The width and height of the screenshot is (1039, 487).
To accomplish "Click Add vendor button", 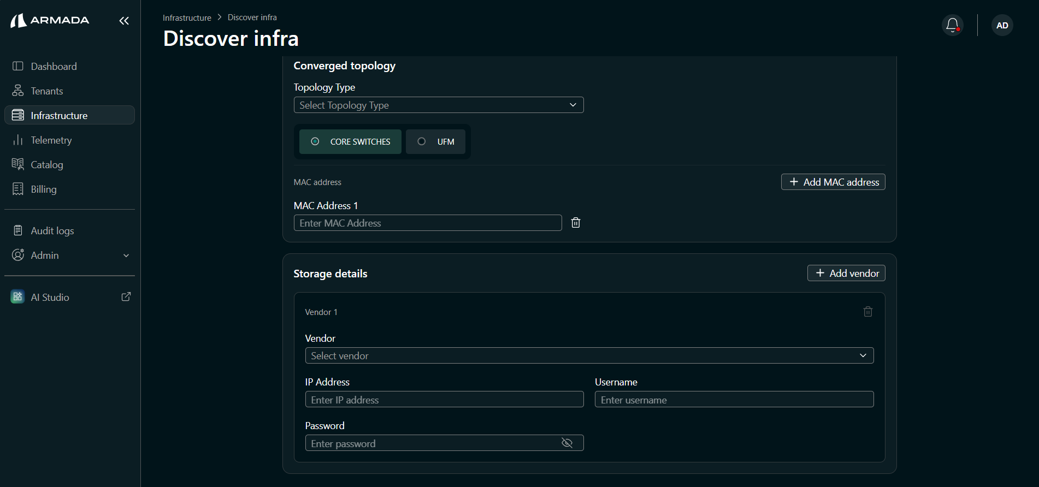I will (846, 273).
